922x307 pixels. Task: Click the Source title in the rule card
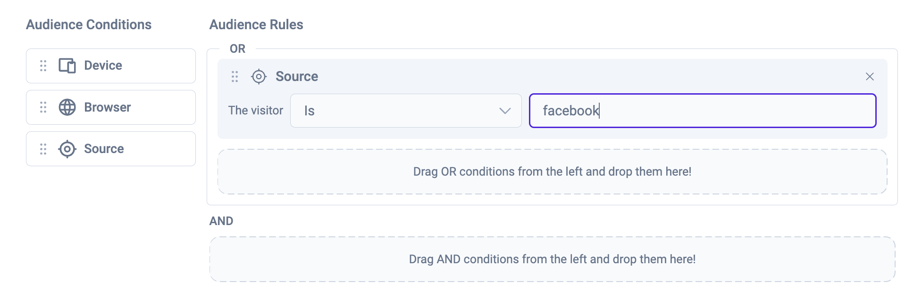(x=297, y=76)
